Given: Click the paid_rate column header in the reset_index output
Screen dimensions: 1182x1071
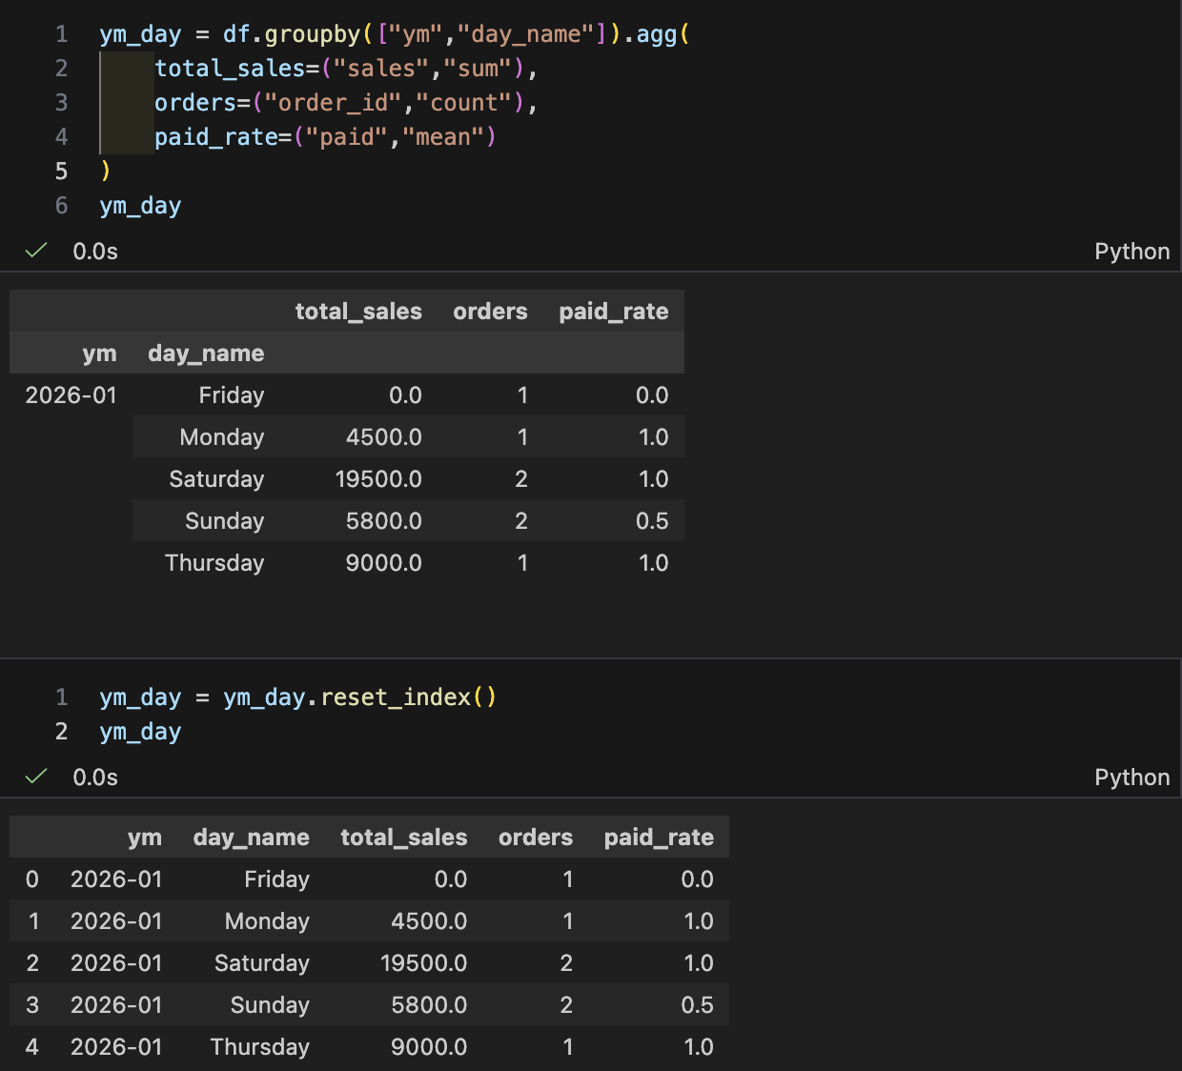Looking at the screenshot, I should coord(659,838).
